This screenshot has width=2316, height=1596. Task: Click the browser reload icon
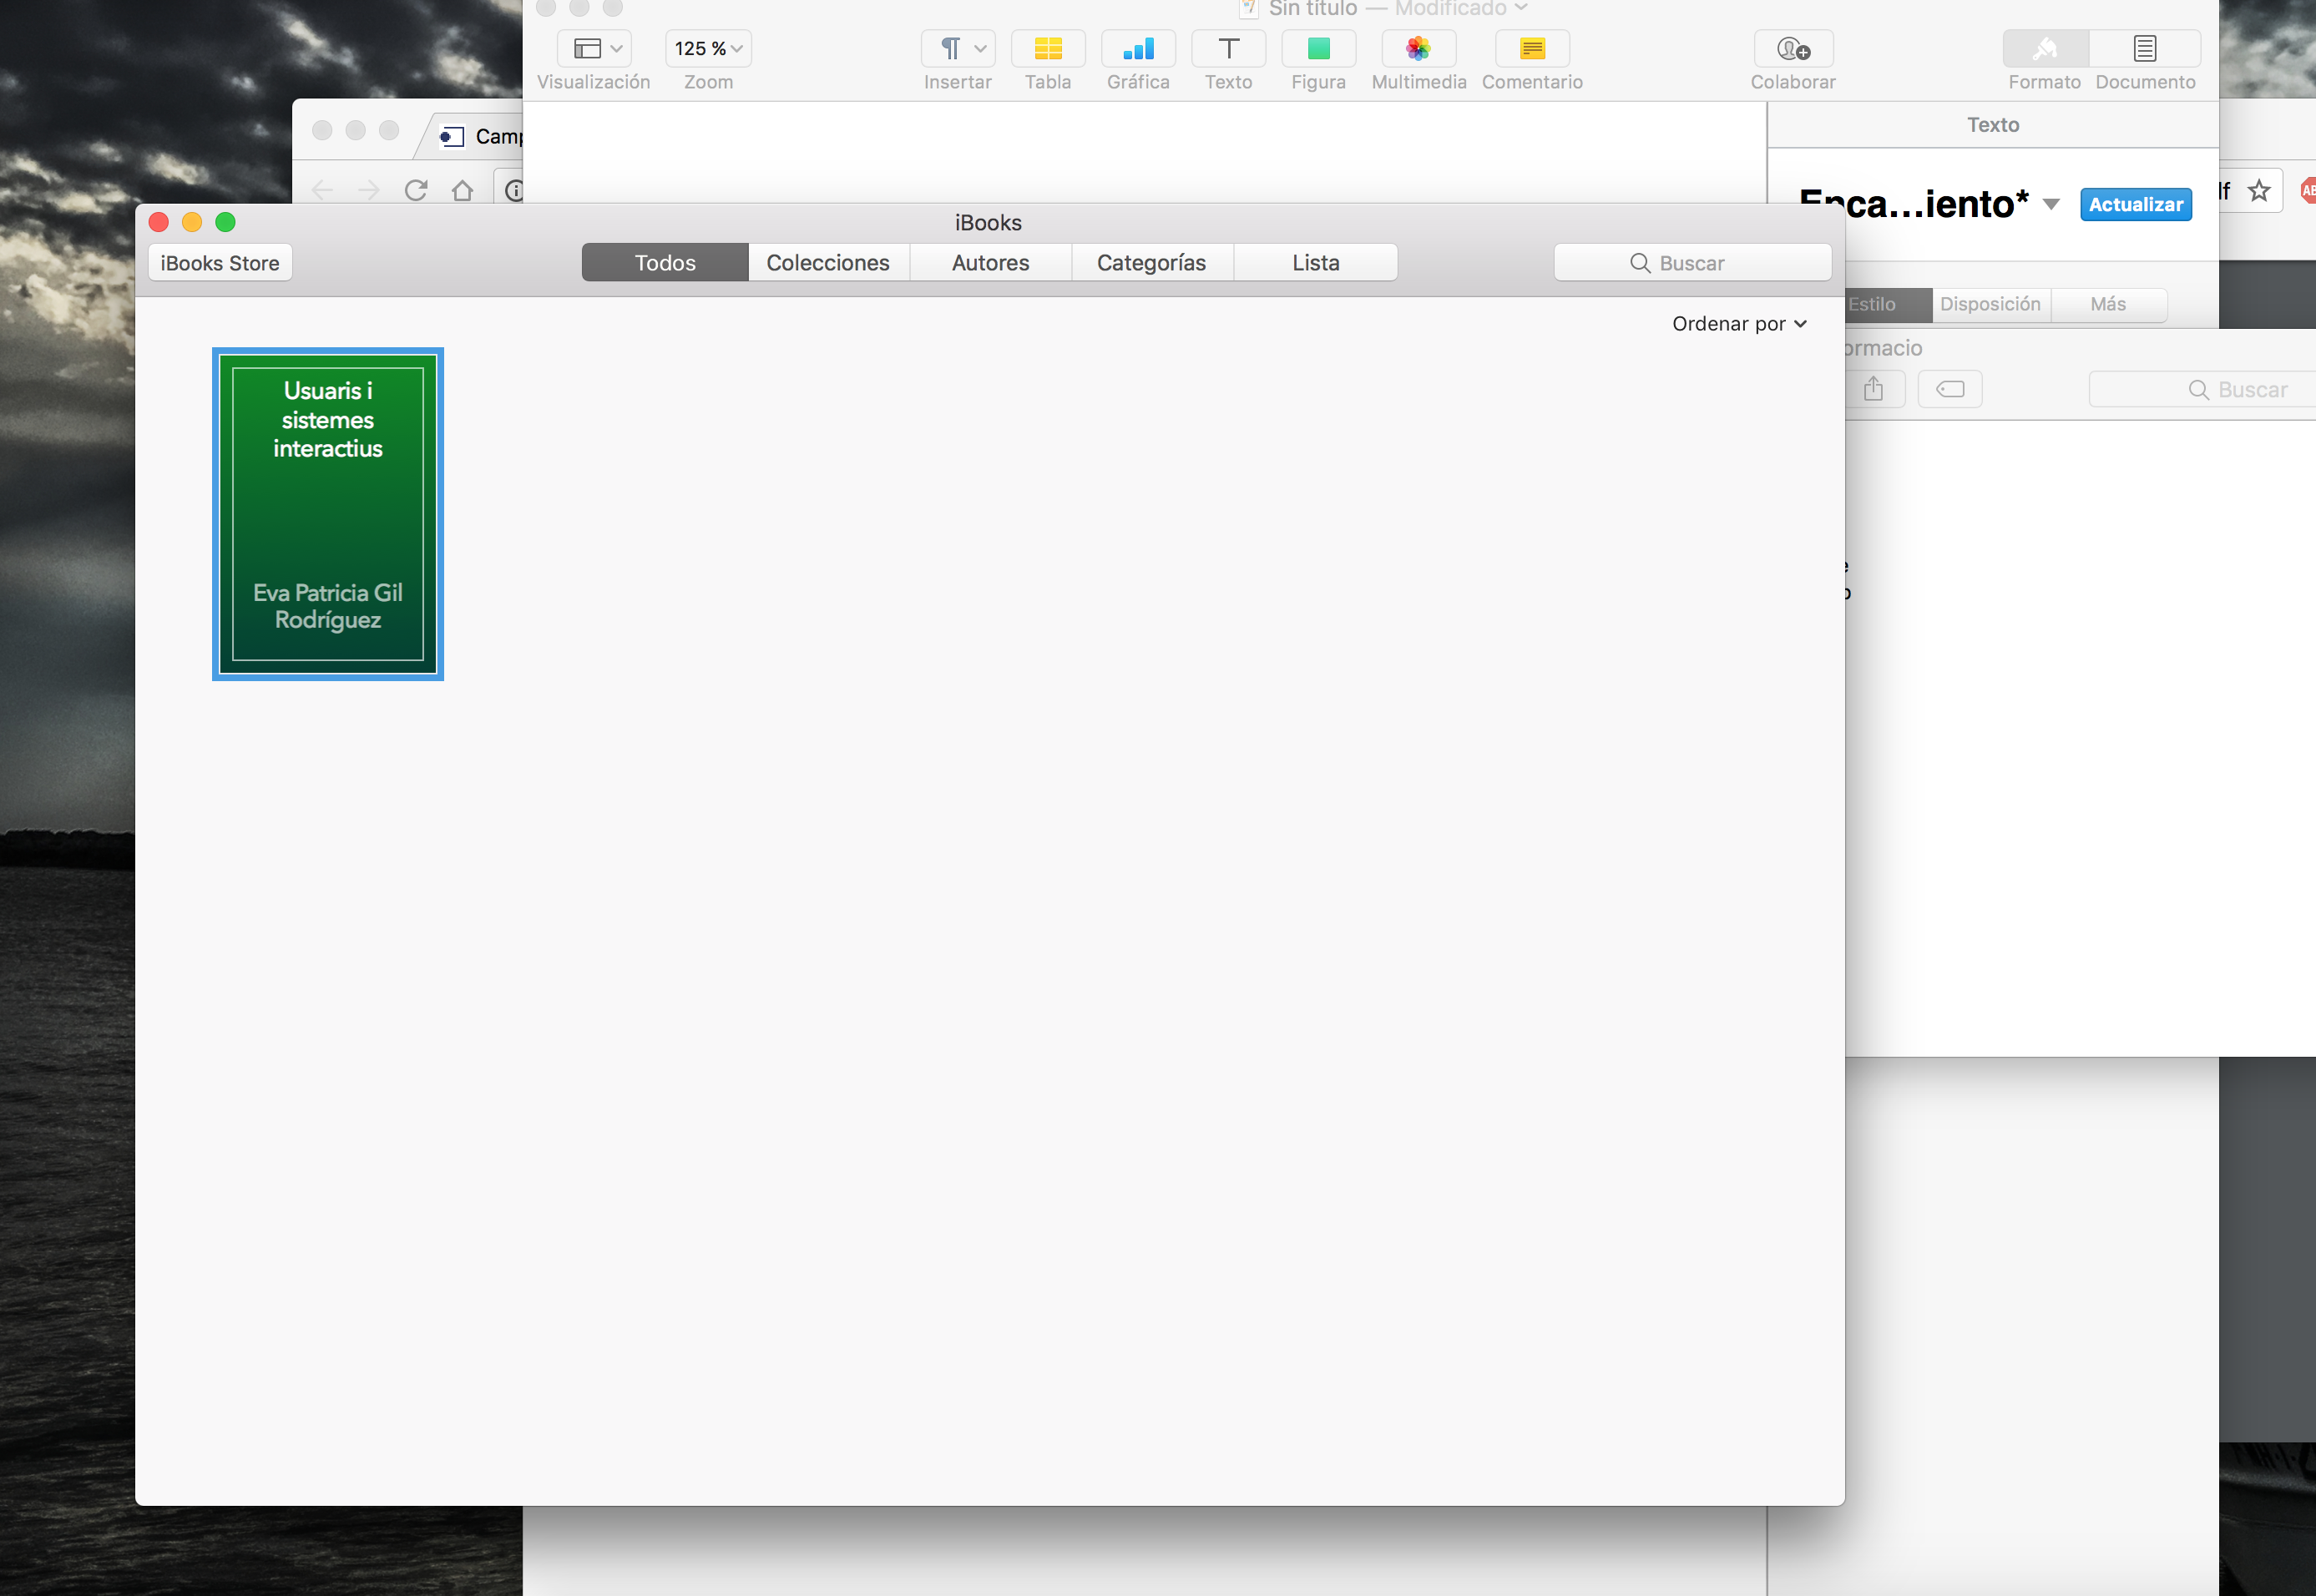tap(416, 190)
